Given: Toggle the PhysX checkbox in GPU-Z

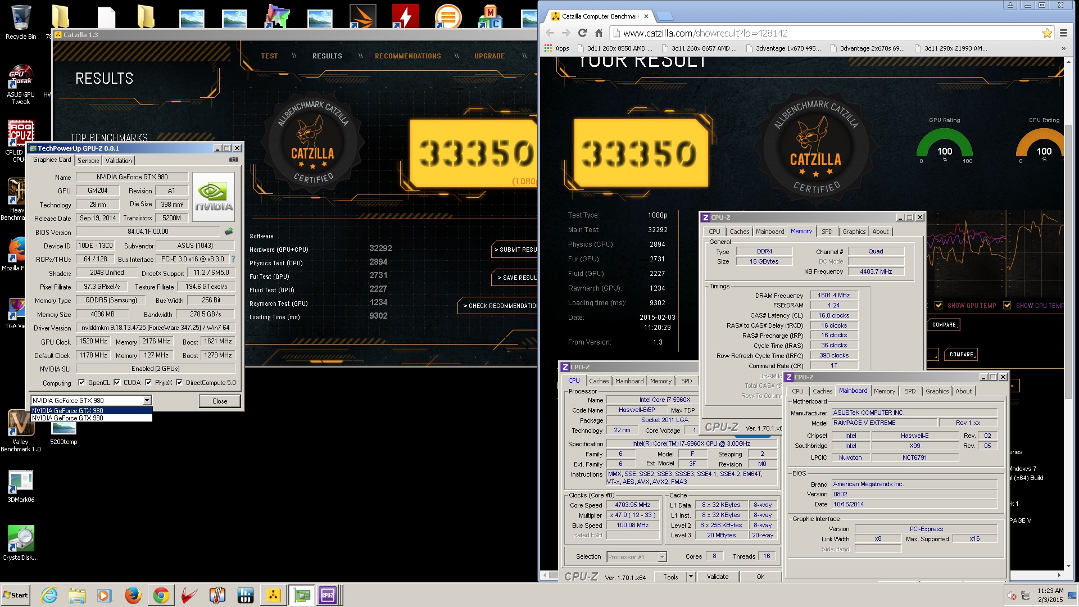Looking at the screenshot, I should tap(148, 383).
